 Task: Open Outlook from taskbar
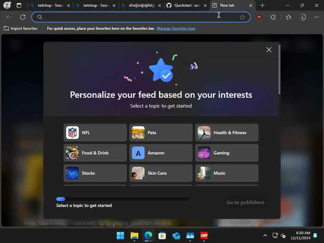[176, 235]
